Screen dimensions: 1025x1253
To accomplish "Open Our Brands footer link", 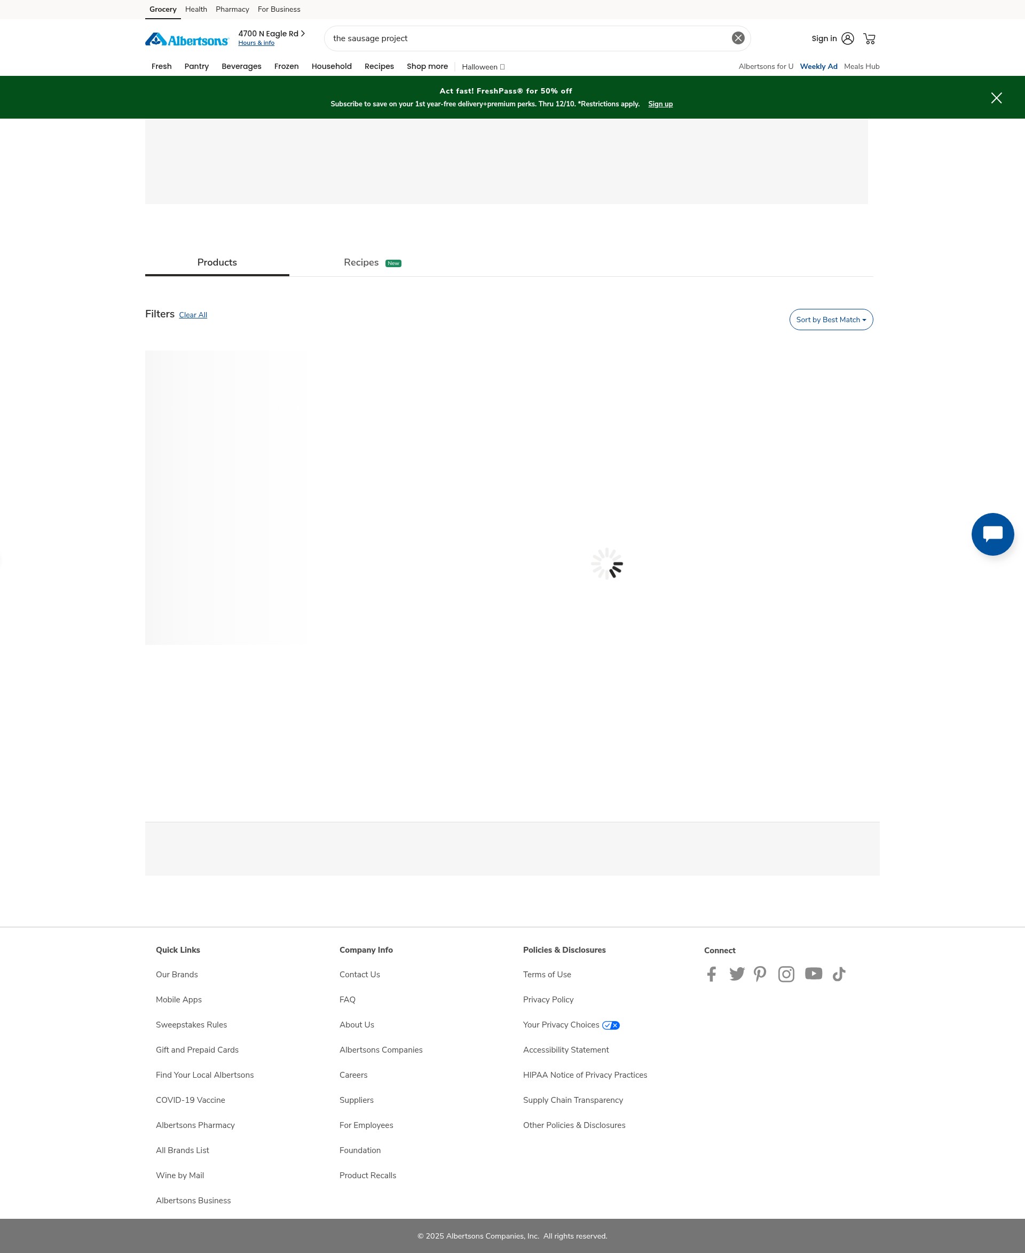I will coord(177,975).
